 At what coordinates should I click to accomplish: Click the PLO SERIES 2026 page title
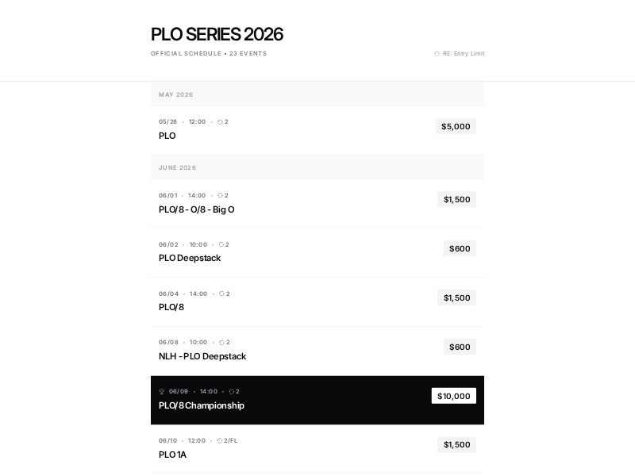[217, 34]
